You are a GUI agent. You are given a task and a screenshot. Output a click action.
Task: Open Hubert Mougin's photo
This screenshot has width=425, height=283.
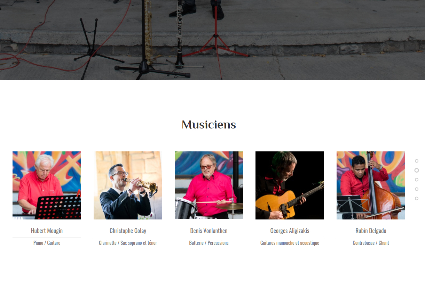click(x=47, y=185)
